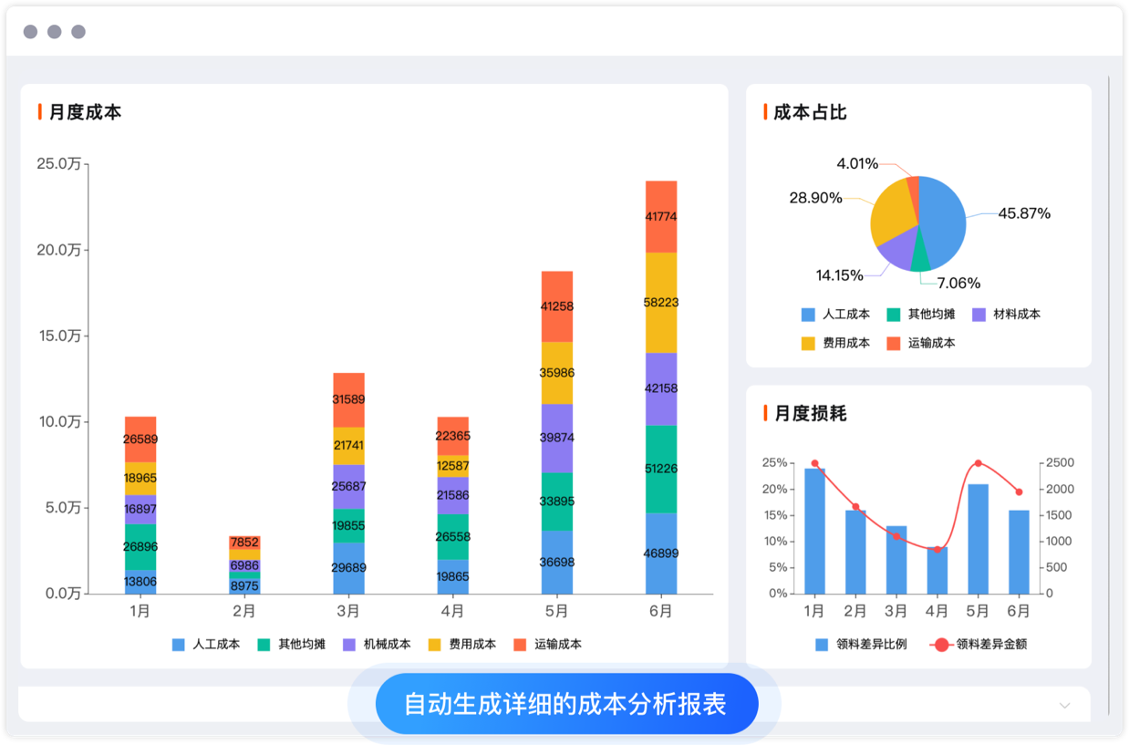Click 费用成本 yellow legend swatch under bar chart

pos(435,644)
